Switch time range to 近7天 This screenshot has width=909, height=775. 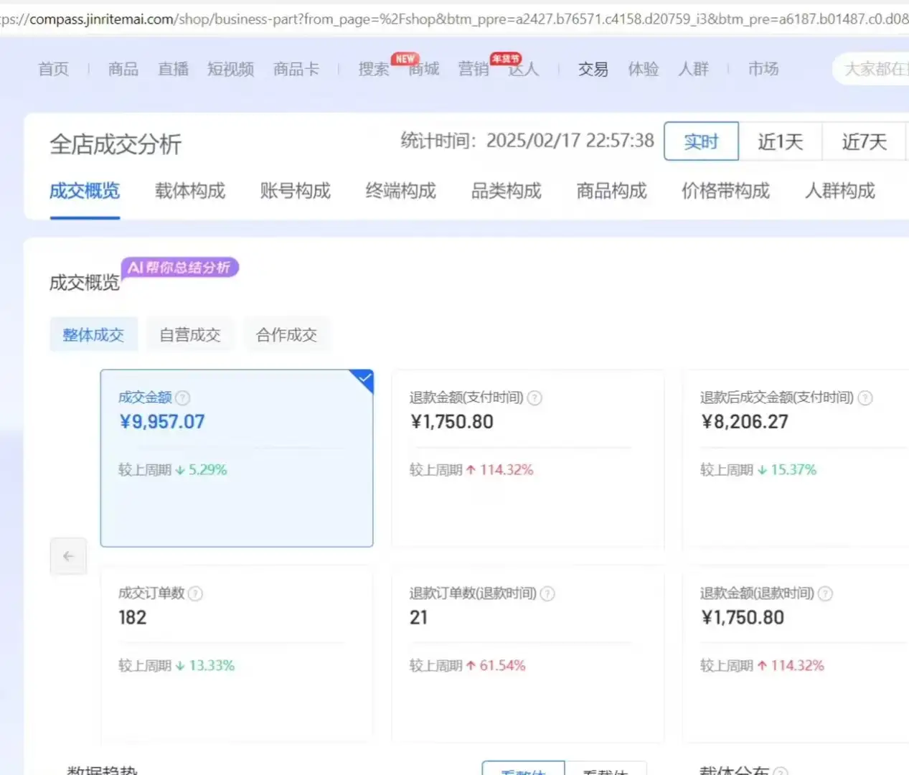pos(864,141)
